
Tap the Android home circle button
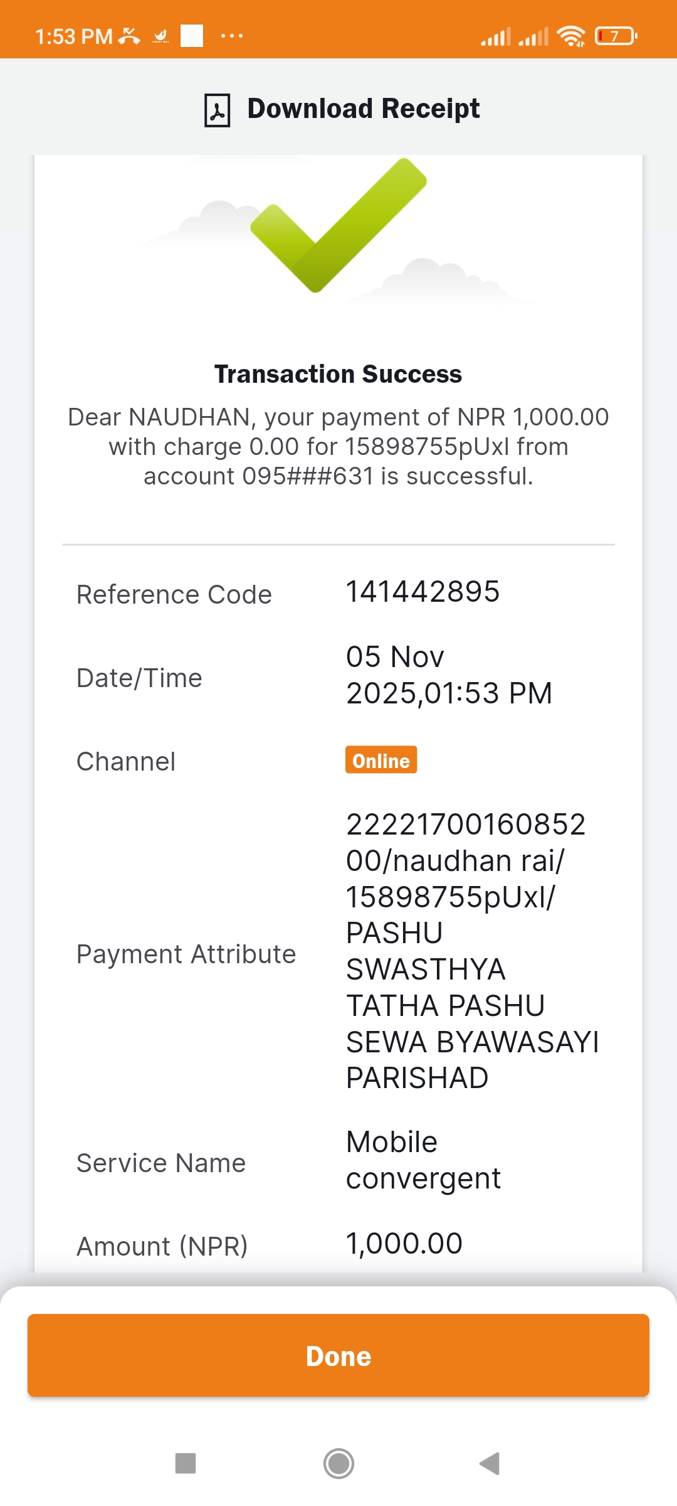pos(338,1463)
